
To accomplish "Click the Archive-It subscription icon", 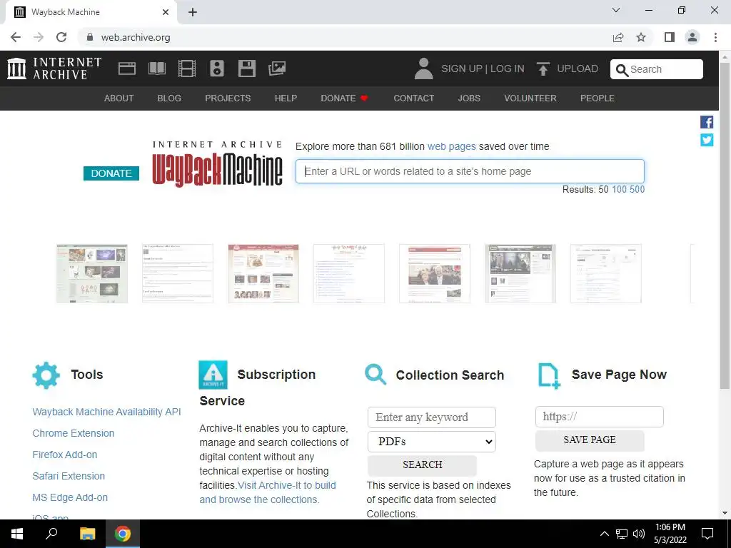I will point(213,375).
